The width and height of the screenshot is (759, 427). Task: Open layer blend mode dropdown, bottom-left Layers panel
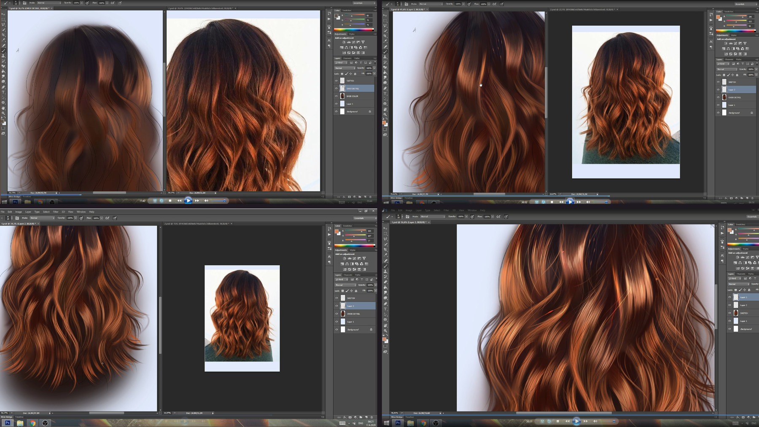pyautogui.click(x=345, y=285)
